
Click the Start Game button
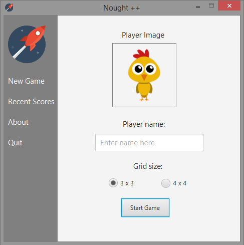click(x=145, y=208)
